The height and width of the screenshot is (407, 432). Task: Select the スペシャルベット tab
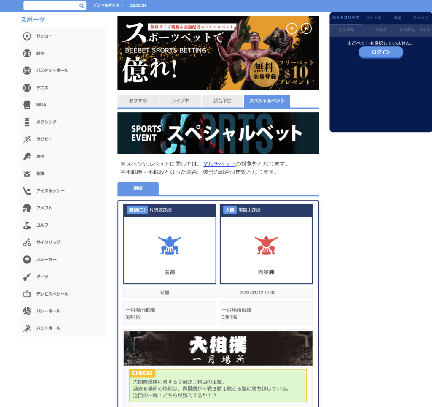point(267,101)
